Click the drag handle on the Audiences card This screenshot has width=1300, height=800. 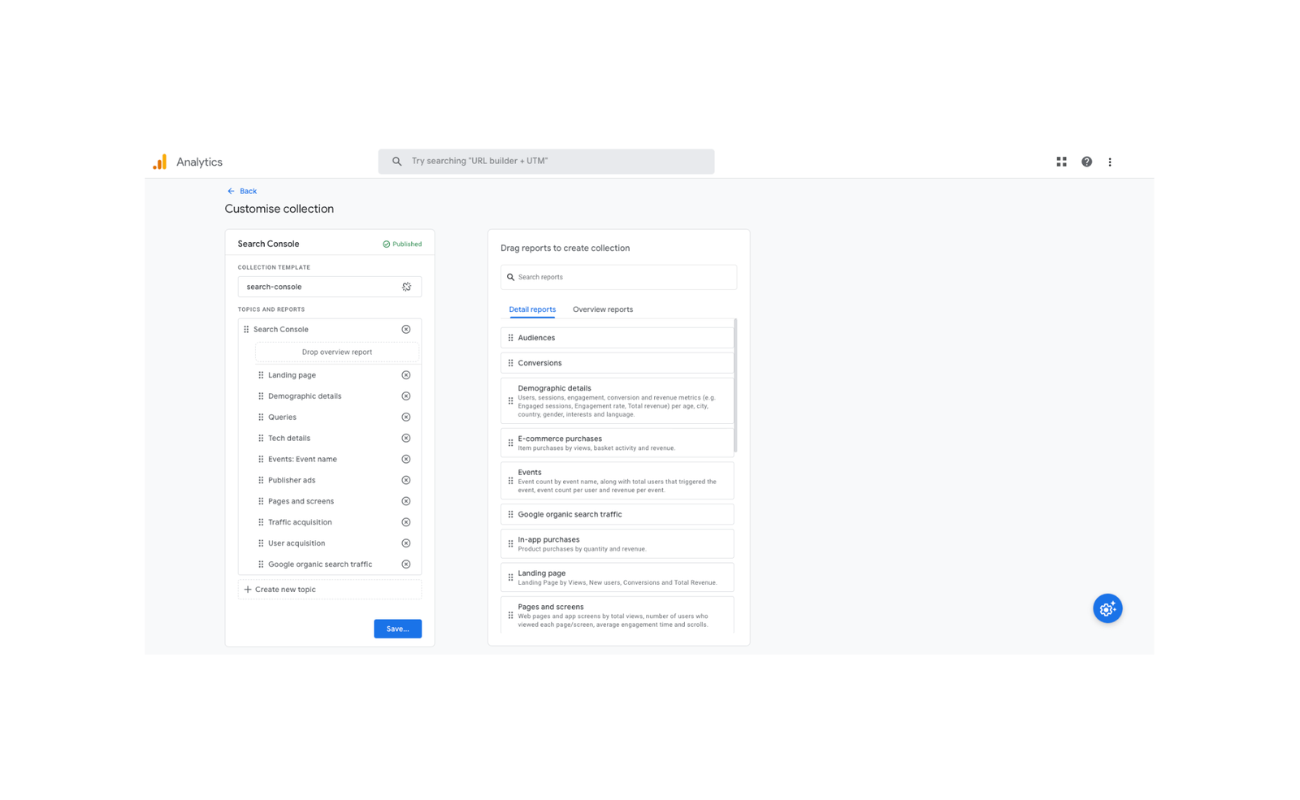tap(510, 338)
